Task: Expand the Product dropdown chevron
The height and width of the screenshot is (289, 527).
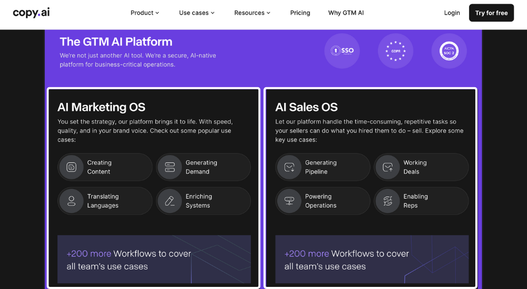Action: pos(157,13)
